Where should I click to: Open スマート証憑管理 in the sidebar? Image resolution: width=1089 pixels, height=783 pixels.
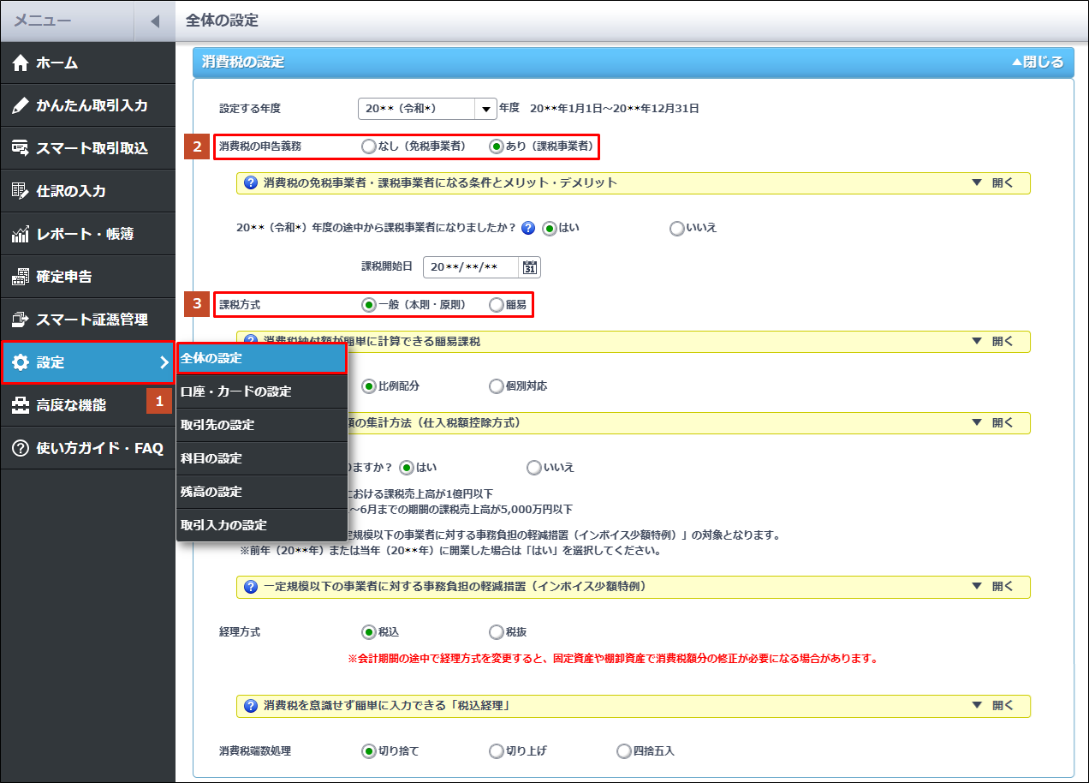tap(91, 320)
